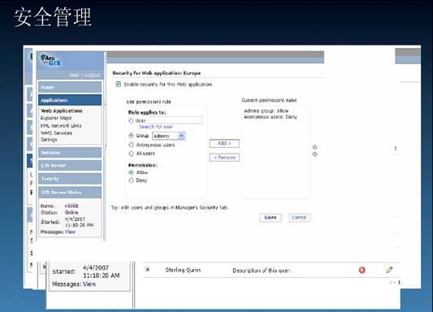Toggle Enable security for this Web application
This screenshot has height=312, width=433.
point(118,84)
